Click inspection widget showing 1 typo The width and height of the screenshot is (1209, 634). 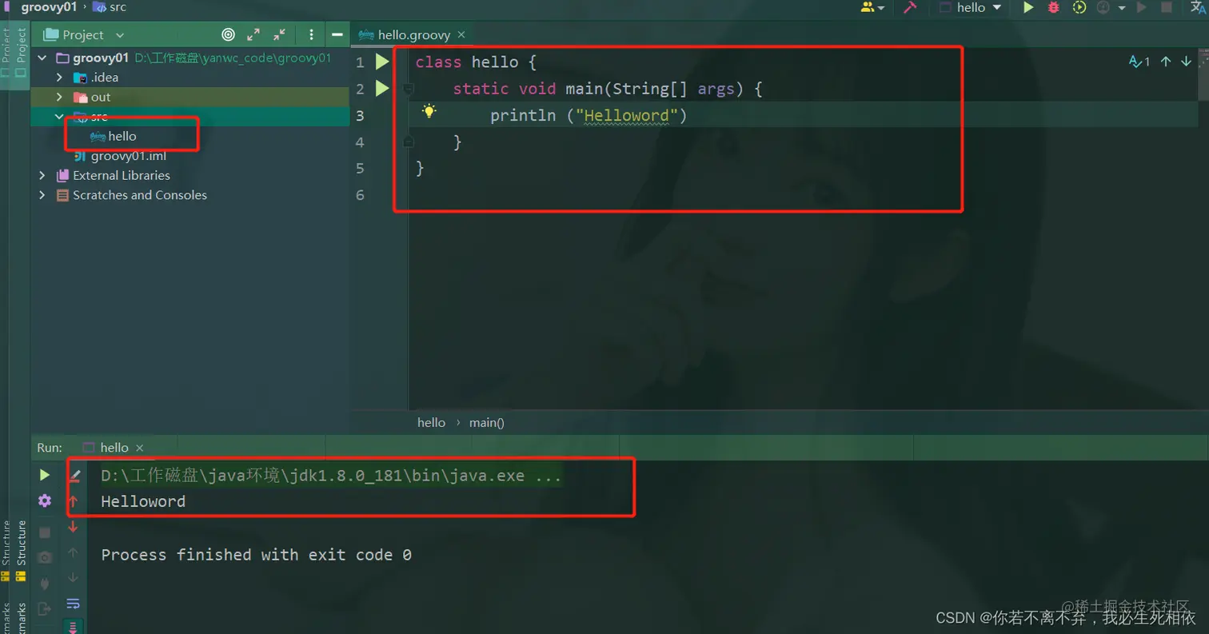1139,62
